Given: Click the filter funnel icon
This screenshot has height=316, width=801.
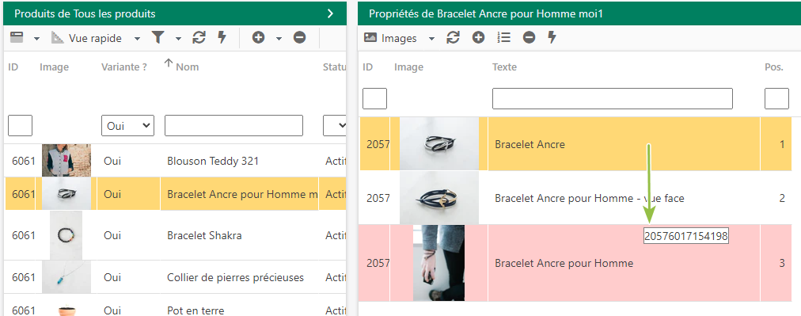Looking at the screenshot, I should [158, 37].
